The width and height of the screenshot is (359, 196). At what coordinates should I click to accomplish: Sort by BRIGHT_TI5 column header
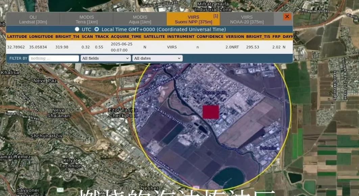coord(258,37)
